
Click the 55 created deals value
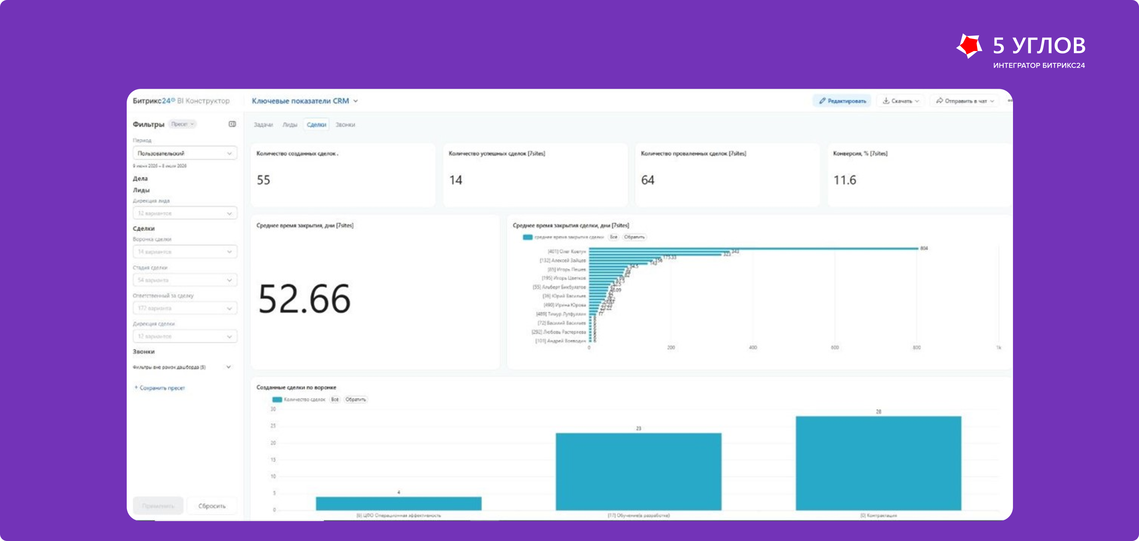pyautogui.click(x=263, y=180)
